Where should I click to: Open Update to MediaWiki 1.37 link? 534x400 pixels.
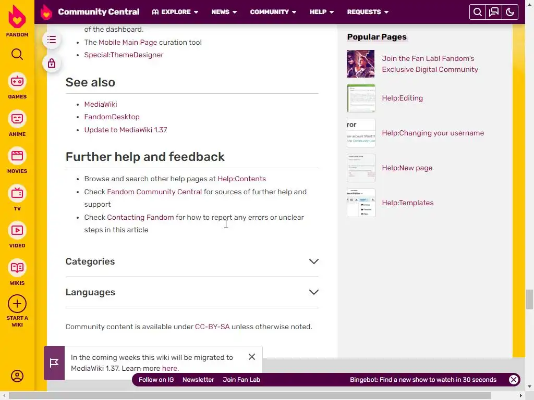click(126, 130)
